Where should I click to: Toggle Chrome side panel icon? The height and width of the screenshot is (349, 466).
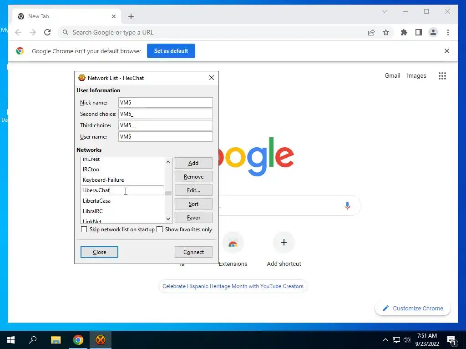[419, 32]
